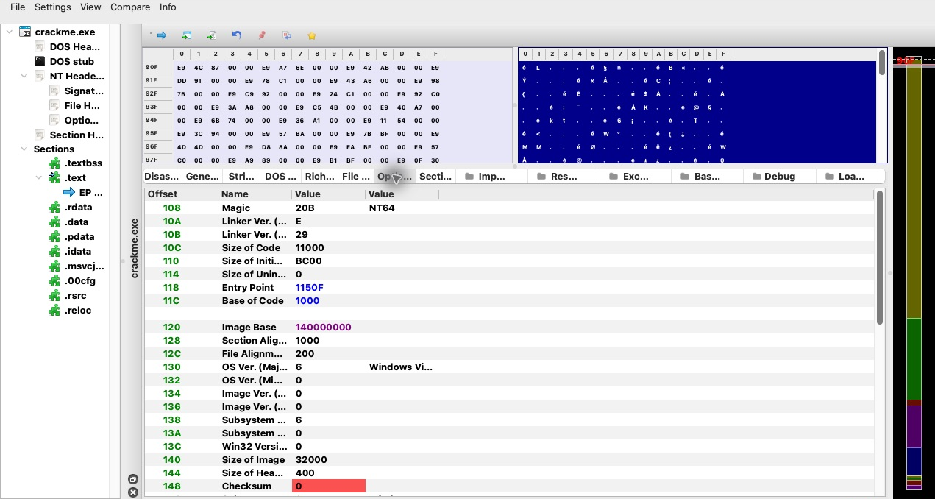Click the Section Headers document icon
935x499 pixels.
point(40,135)
